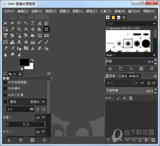Toggle 允许增长 checkbox
The width and height of the screenshot is (160, 146).
[x=5, y=88]
